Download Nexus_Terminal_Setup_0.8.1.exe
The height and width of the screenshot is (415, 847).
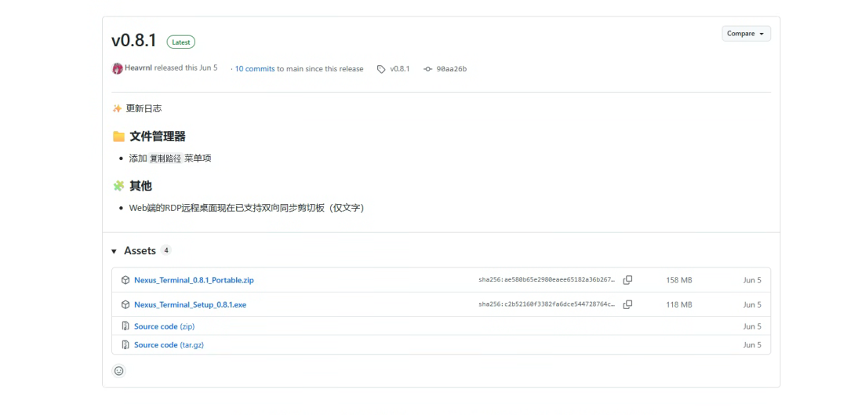(190, 304)
